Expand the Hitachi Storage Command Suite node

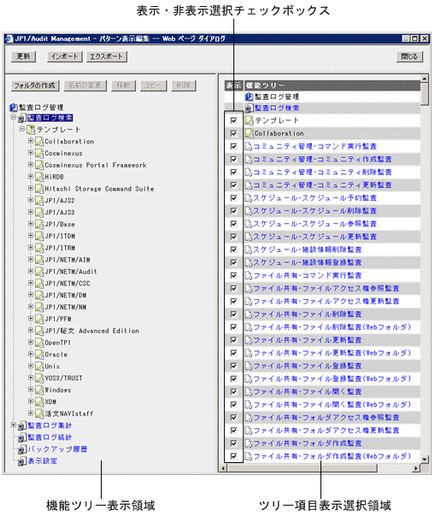(30, 188)
